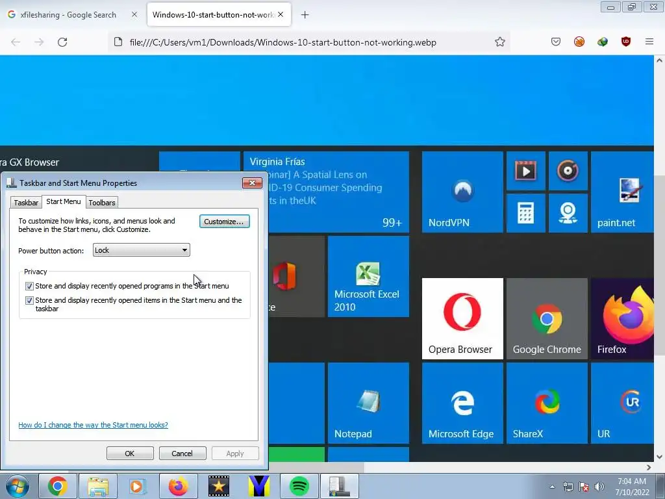The height and width of the screenshot is (499, 665).
Task: Switch to Firefox in the taskbar
Action: point(178,486)
